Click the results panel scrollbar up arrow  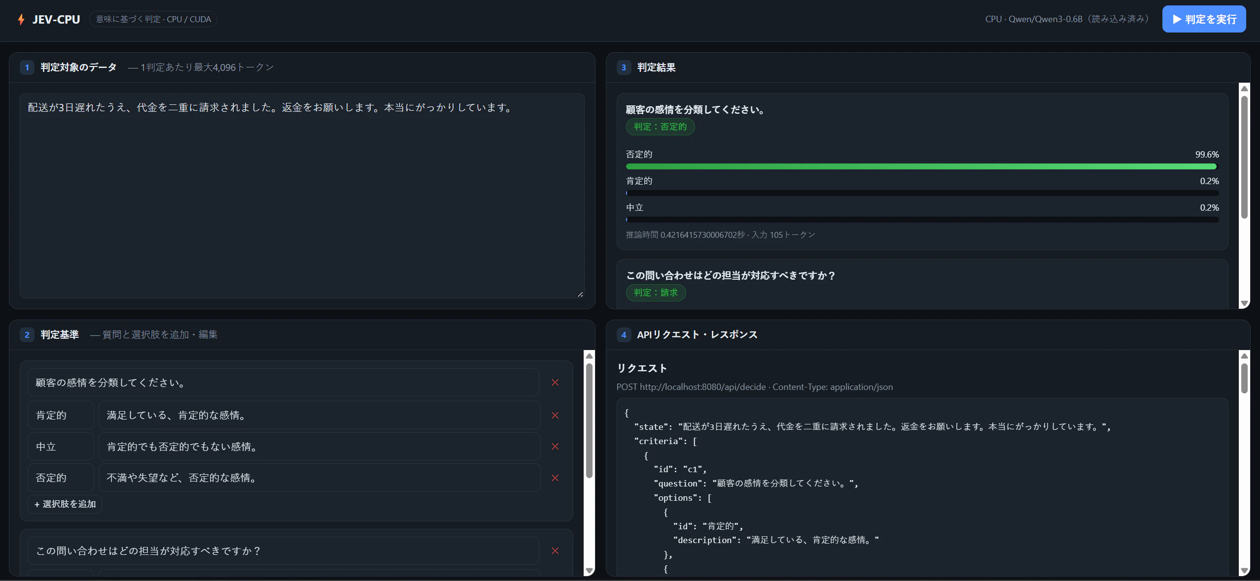[x=1244, y=89]
